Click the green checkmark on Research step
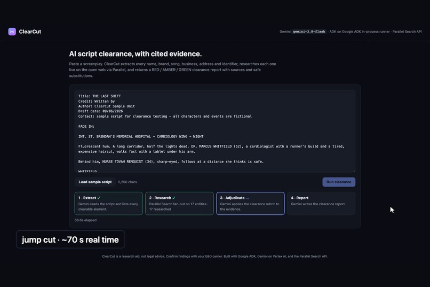 (173, 198)
